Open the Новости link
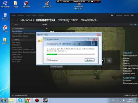 pos(126,63)
